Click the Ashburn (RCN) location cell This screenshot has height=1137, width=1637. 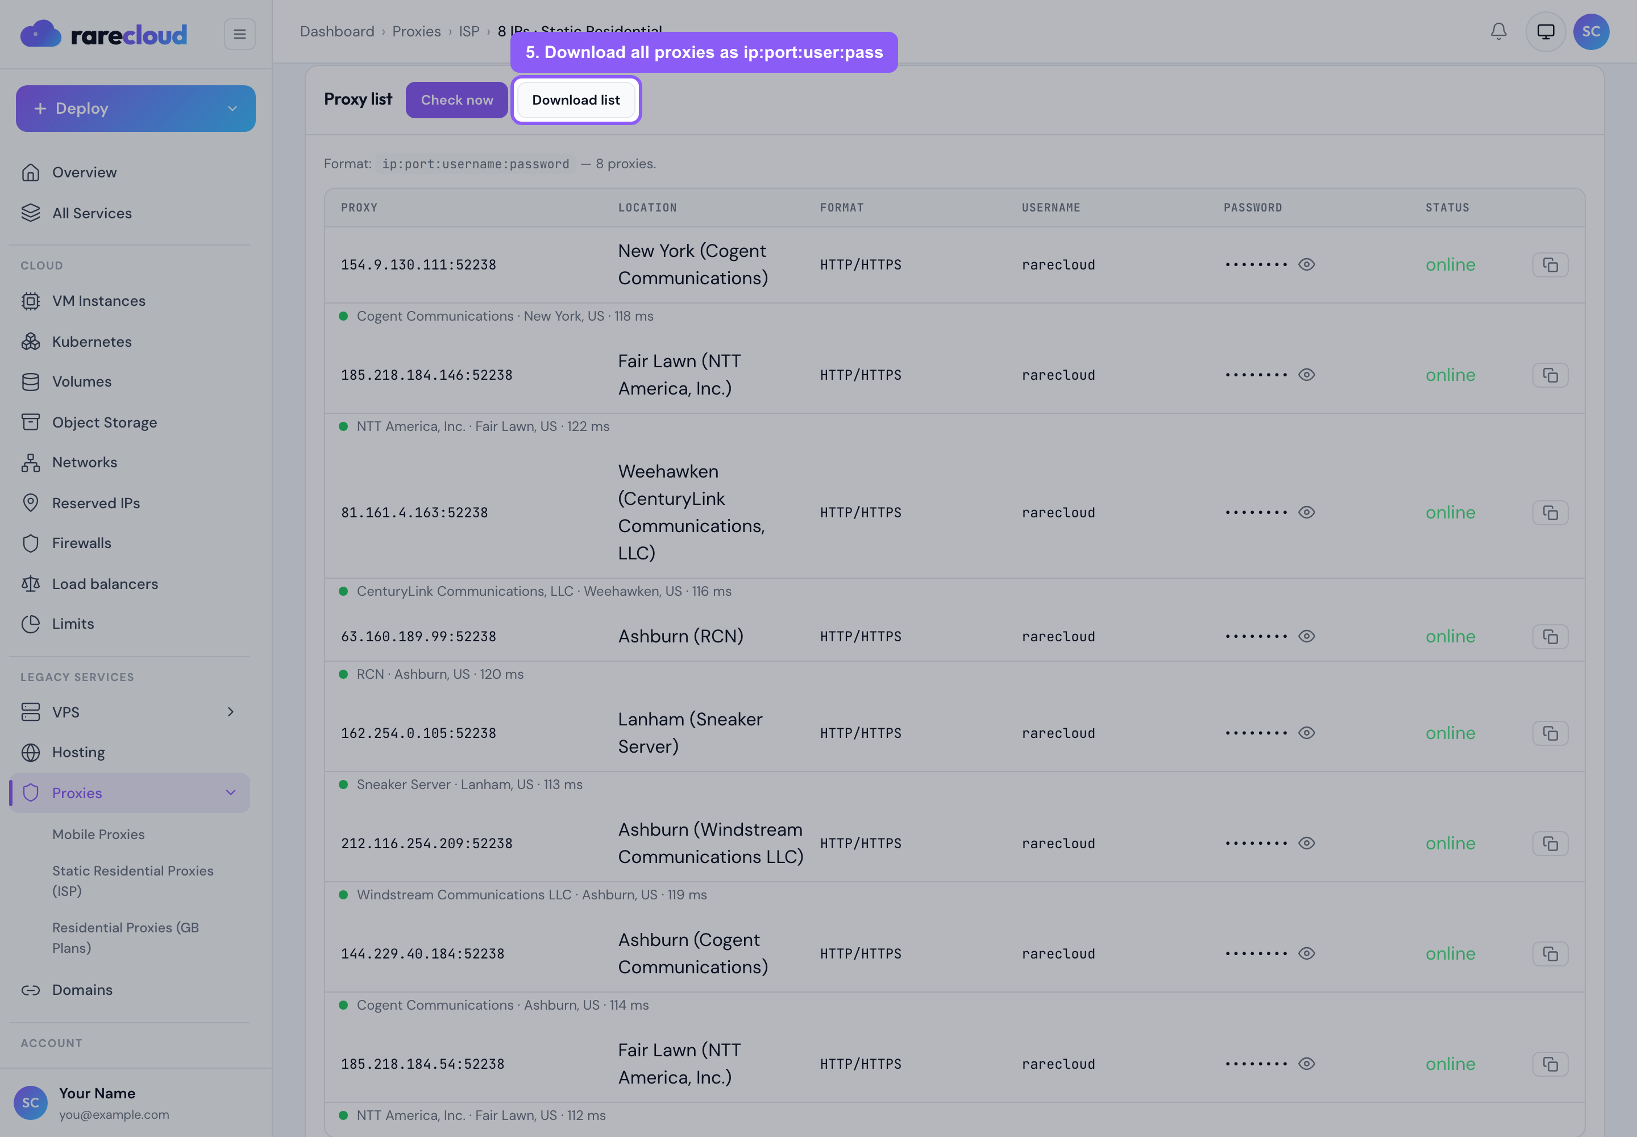point(680,636)
